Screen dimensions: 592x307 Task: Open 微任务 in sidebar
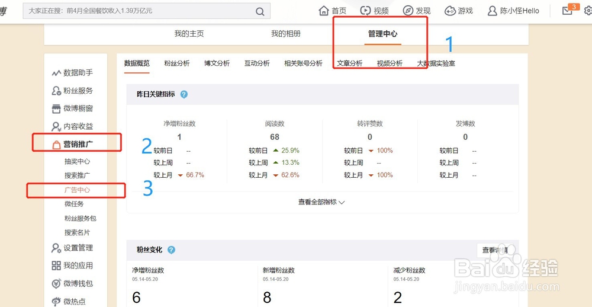[74, 204]
